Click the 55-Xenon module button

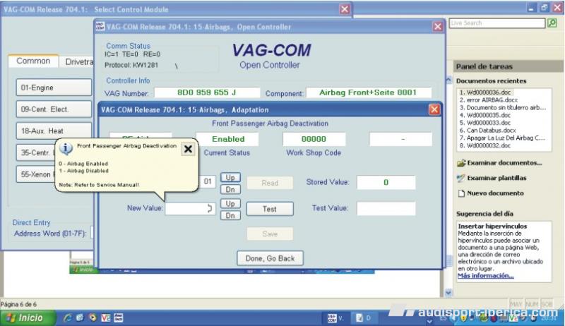point(36,174)
